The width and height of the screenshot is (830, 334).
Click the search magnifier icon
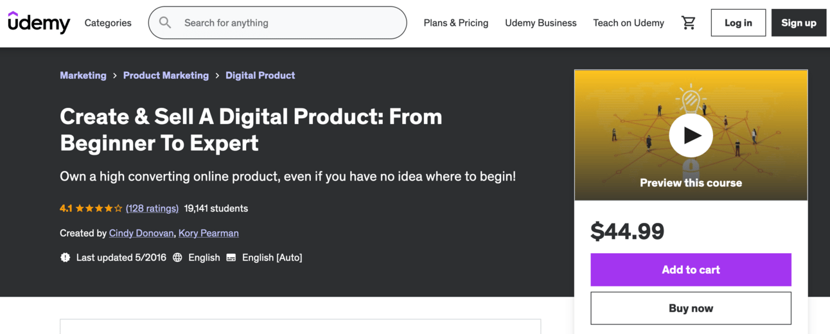click(165, 22)
